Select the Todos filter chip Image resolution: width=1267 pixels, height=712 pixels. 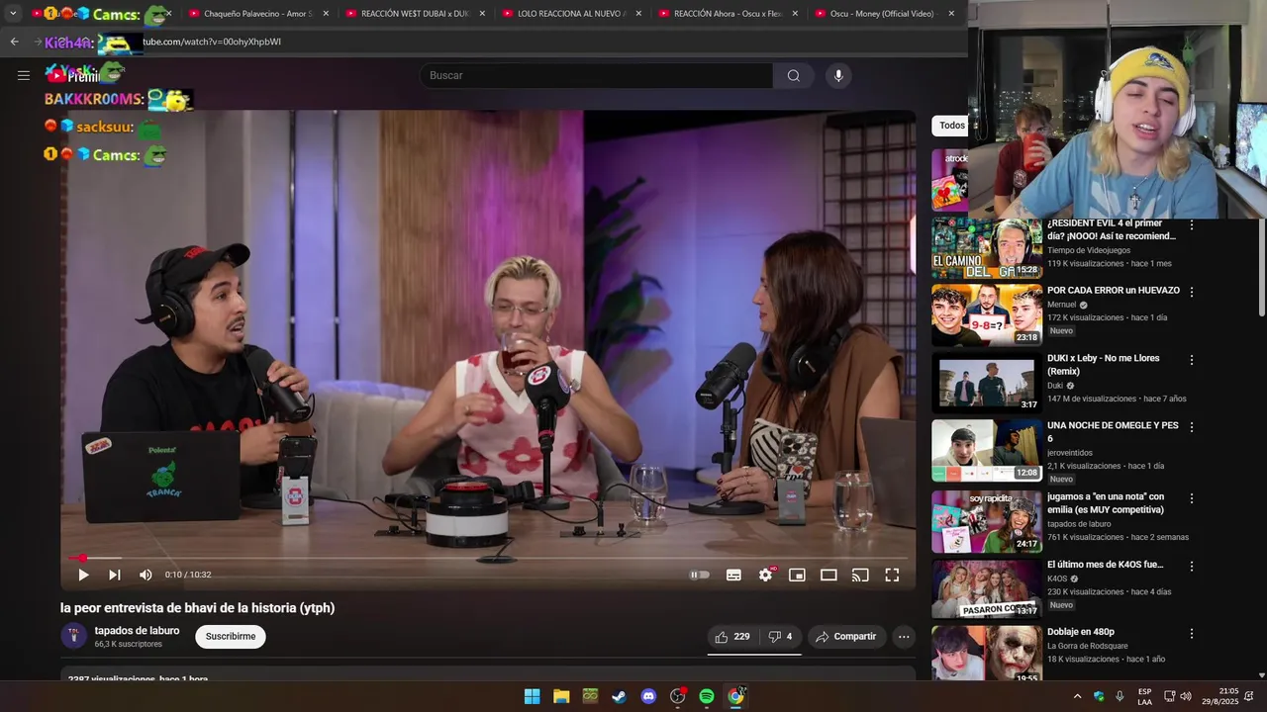pyautogui.click(x=951, y=126)
